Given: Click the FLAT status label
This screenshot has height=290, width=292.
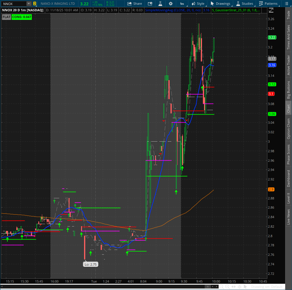Looking at the screenshot, I should click(6, 17).
